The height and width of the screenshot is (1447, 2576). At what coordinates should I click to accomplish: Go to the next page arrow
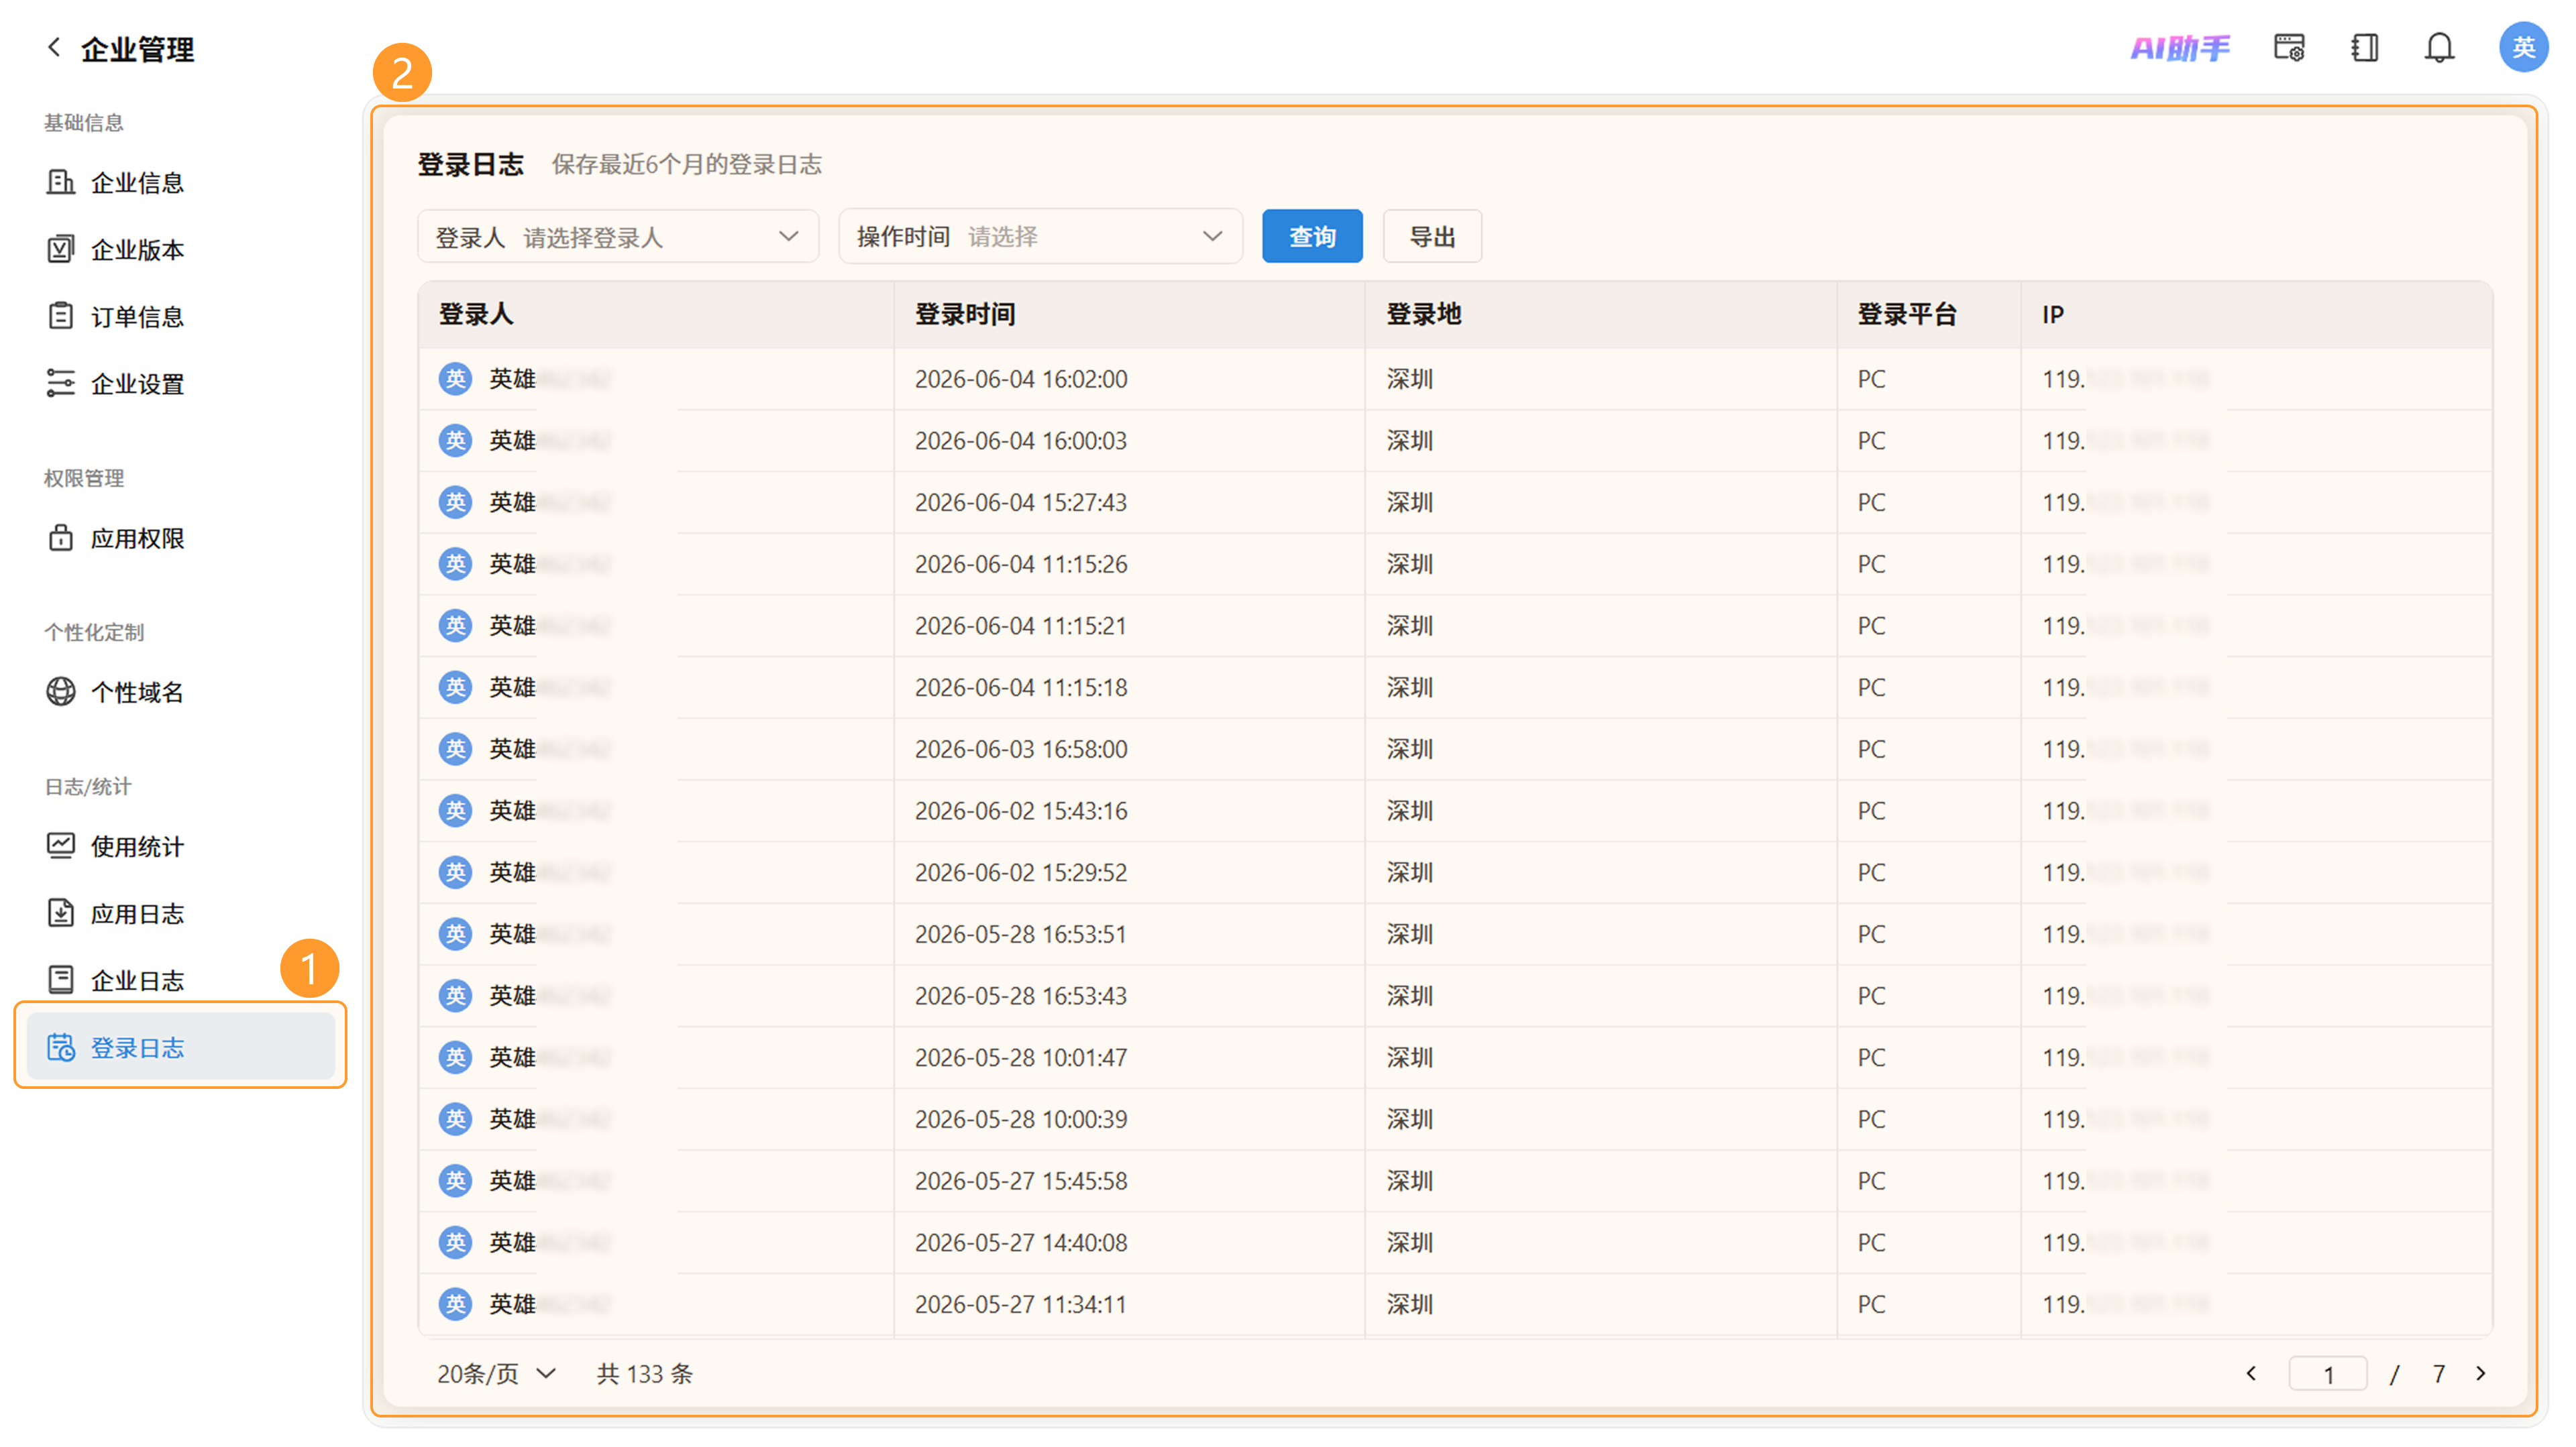pos(2482,1373)
